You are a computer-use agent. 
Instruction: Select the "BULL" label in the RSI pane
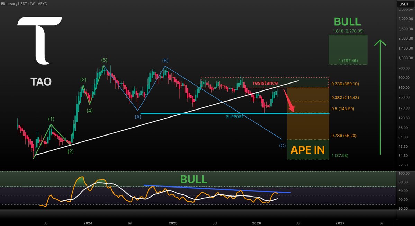pyautogui.click(x=193, y=179)
